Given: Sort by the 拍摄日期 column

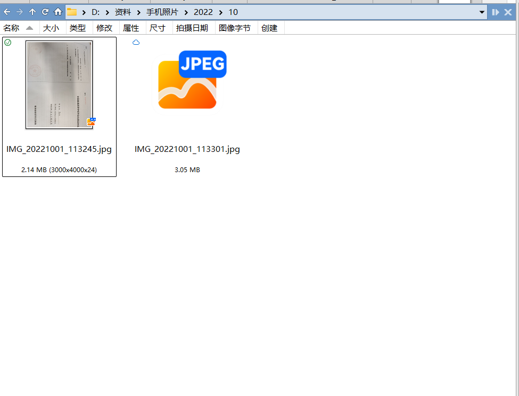Looking at the screenshot, I should pyautogui.click(x=192, y=28).
